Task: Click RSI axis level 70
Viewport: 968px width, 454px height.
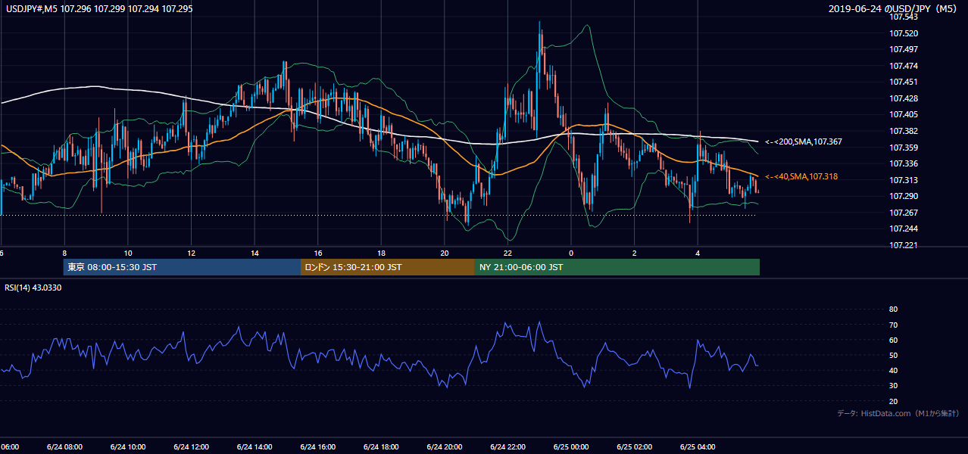Action: coord(893,325)
